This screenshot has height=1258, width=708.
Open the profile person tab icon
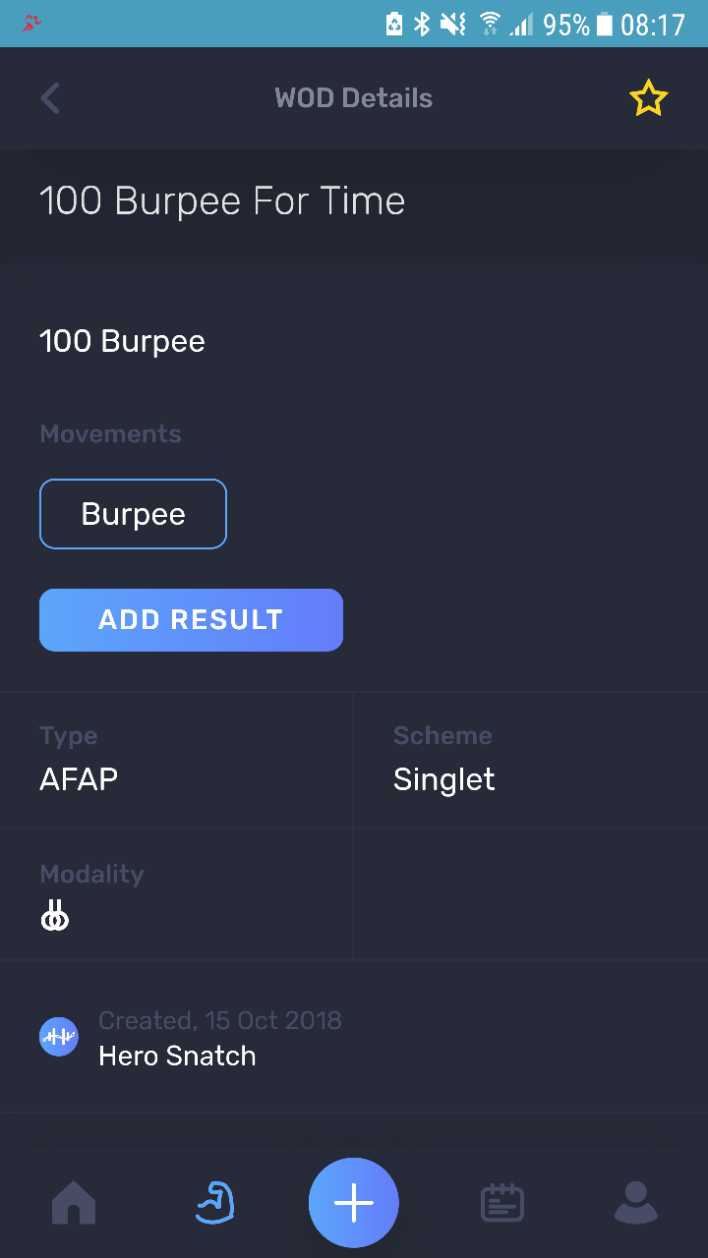[635, 1203]
